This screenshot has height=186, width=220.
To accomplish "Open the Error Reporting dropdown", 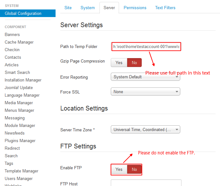I will 145,77.
